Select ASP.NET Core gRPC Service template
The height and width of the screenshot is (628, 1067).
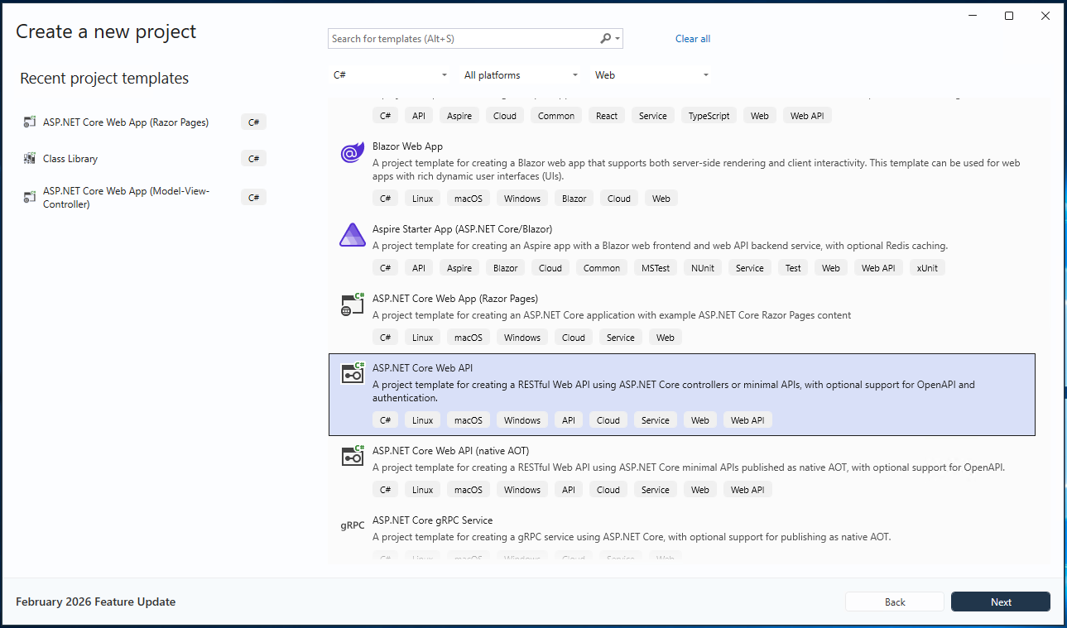(x=432, y=520)
